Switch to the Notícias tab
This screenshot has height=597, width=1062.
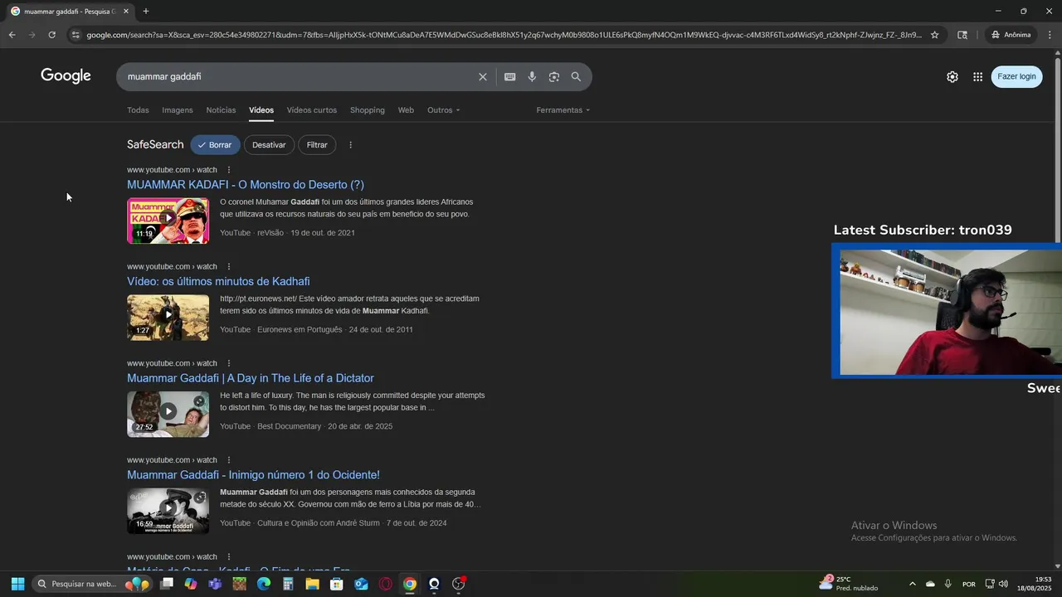tap(221, 110)
